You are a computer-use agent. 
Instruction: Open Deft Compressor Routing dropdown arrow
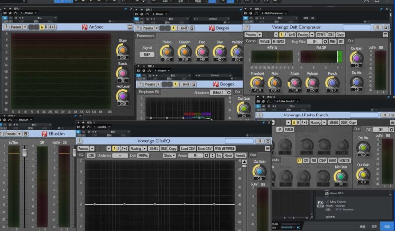(x=312, y=35)
